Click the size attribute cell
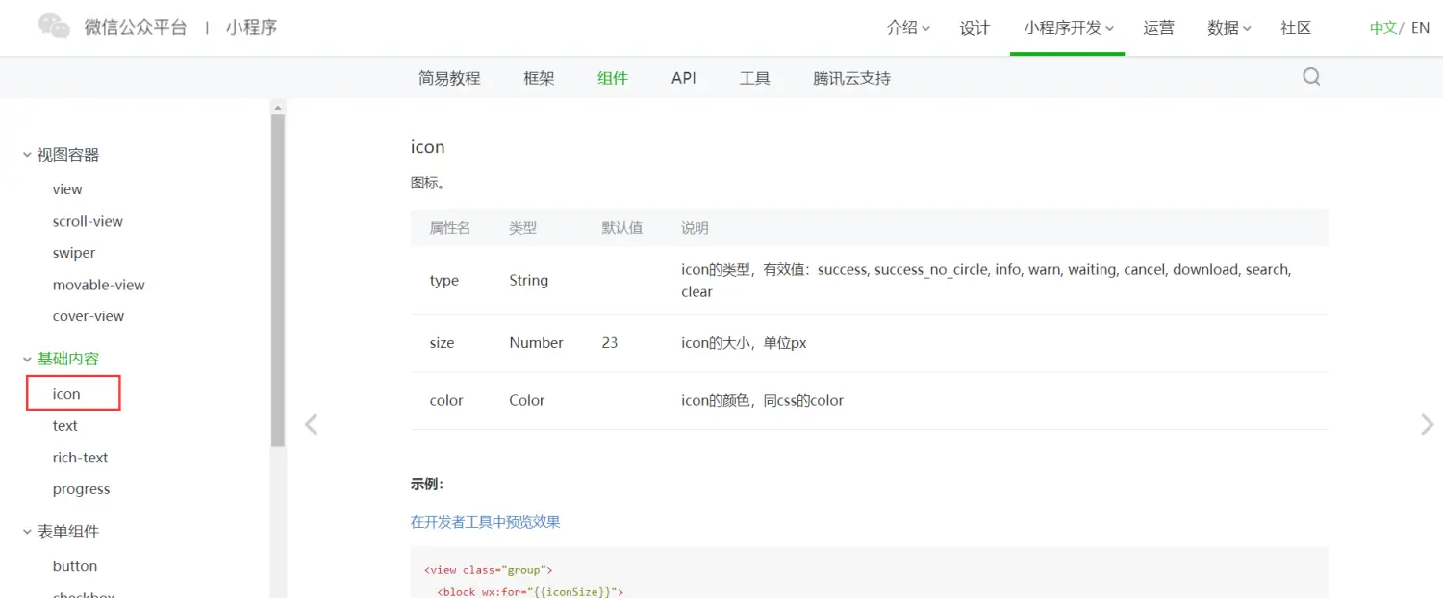 (x=442, y=343)
